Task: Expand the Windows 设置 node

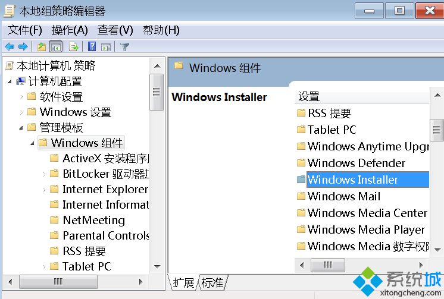Action: 21,112
